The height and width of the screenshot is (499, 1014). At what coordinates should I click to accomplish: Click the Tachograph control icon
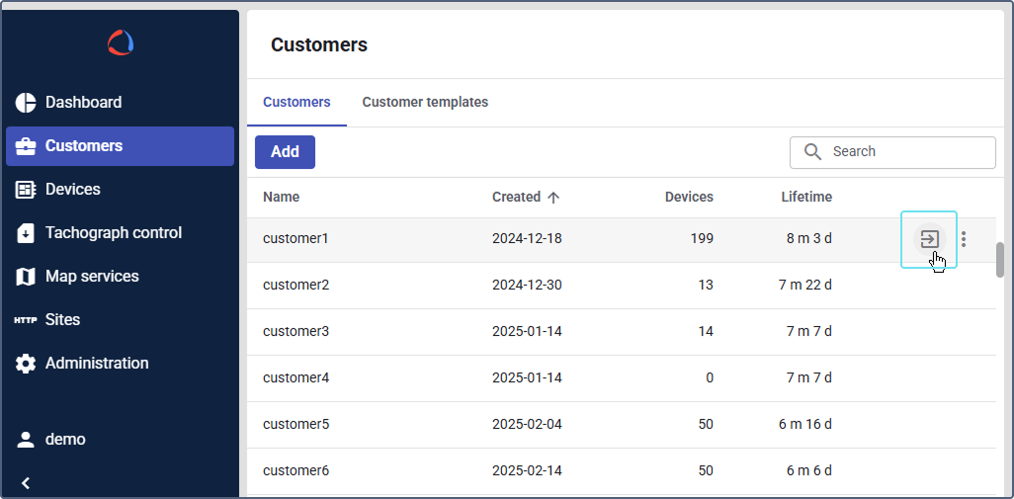tap(26, 233)
